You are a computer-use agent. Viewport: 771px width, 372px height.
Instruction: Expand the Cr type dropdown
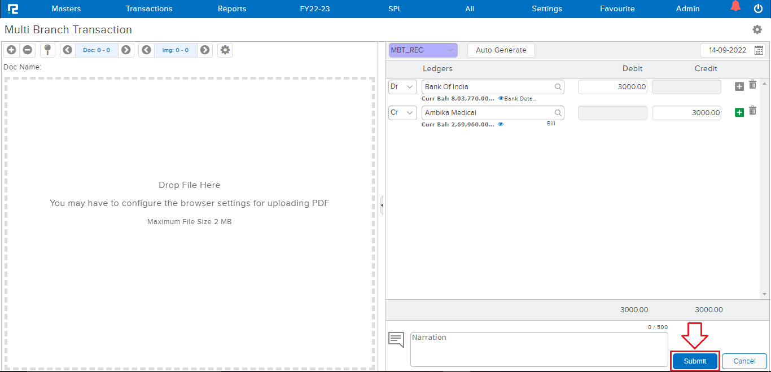coord(402,113)
